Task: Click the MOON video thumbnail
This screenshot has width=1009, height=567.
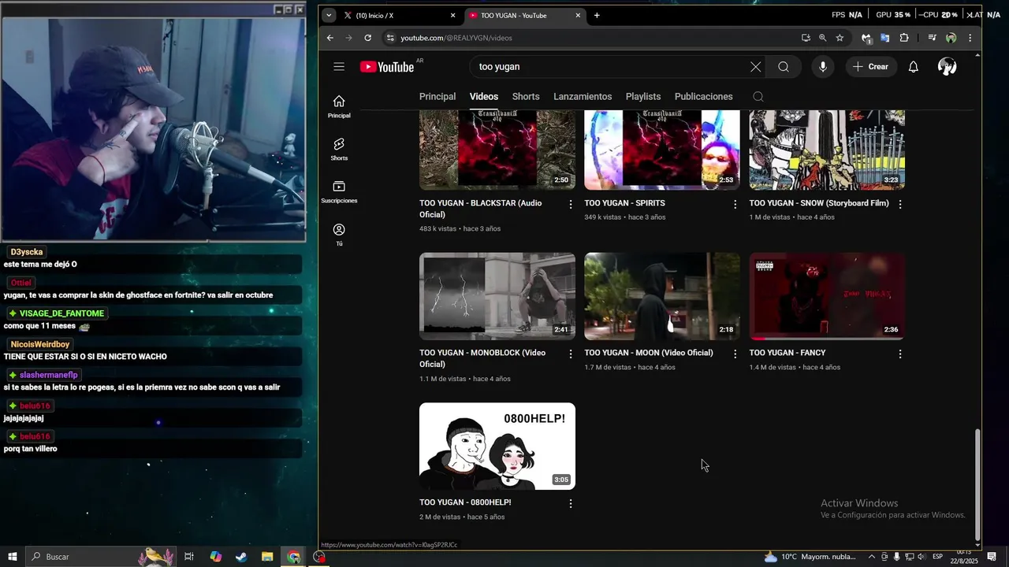Action: tap(662, 296)
